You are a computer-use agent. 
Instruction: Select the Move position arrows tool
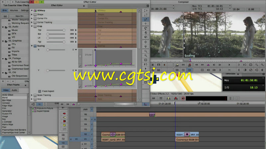point(146,42)
